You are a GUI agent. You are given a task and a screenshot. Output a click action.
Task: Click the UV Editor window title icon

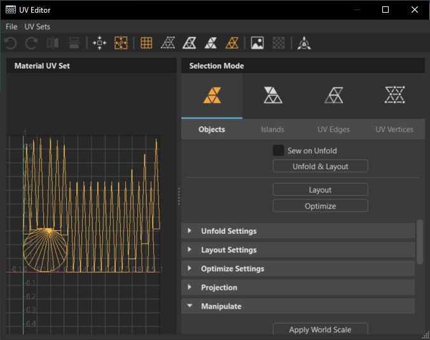(x=11, y=10)
